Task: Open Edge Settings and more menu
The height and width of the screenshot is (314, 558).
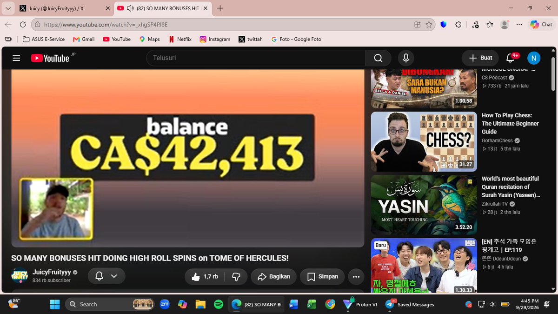Action: click(519, 25)
